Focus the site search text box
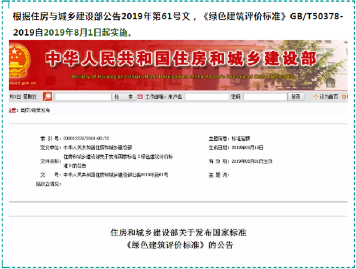356x269 pixels. click(x=83, y=97)
